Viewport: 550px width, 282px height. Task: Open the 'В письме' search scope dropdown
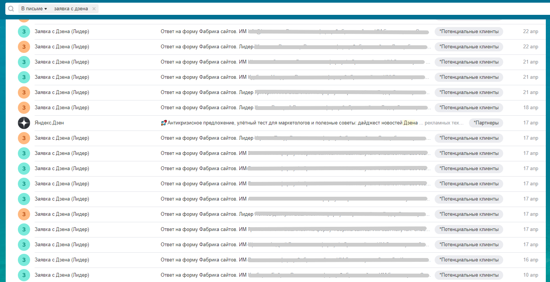point(34,9)
